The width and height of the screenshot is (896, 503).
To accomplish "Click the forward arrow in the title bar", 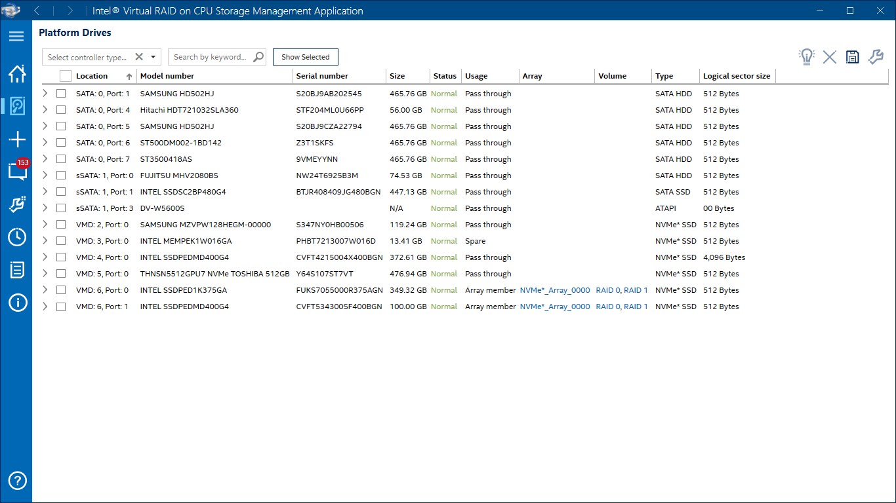I will [x=70, y=10].
